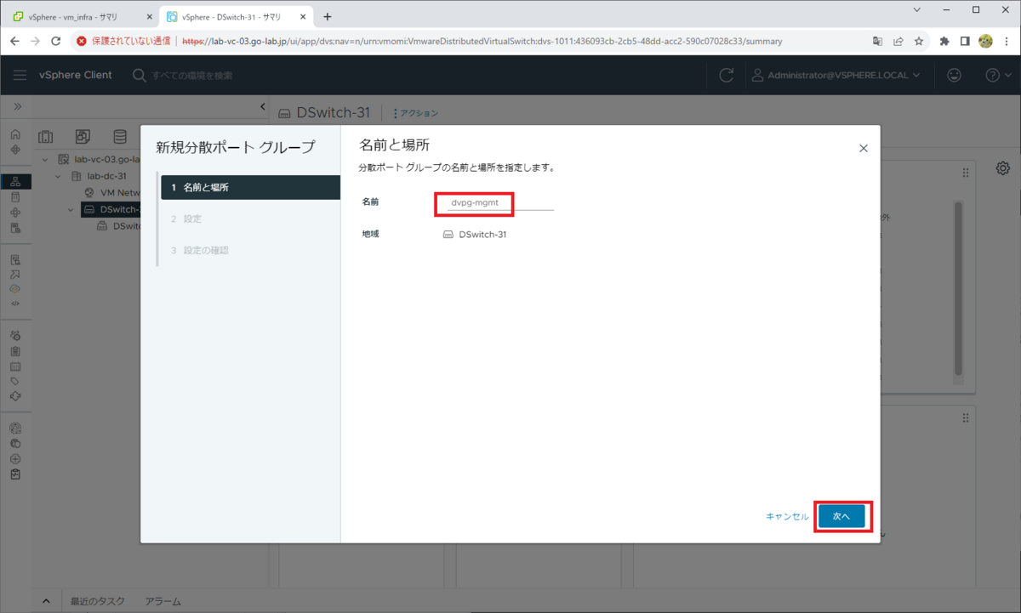Collapse the lab-vc-03 vCenter tree node
This screenshot has height=613, width=1021.
point(46,160)
